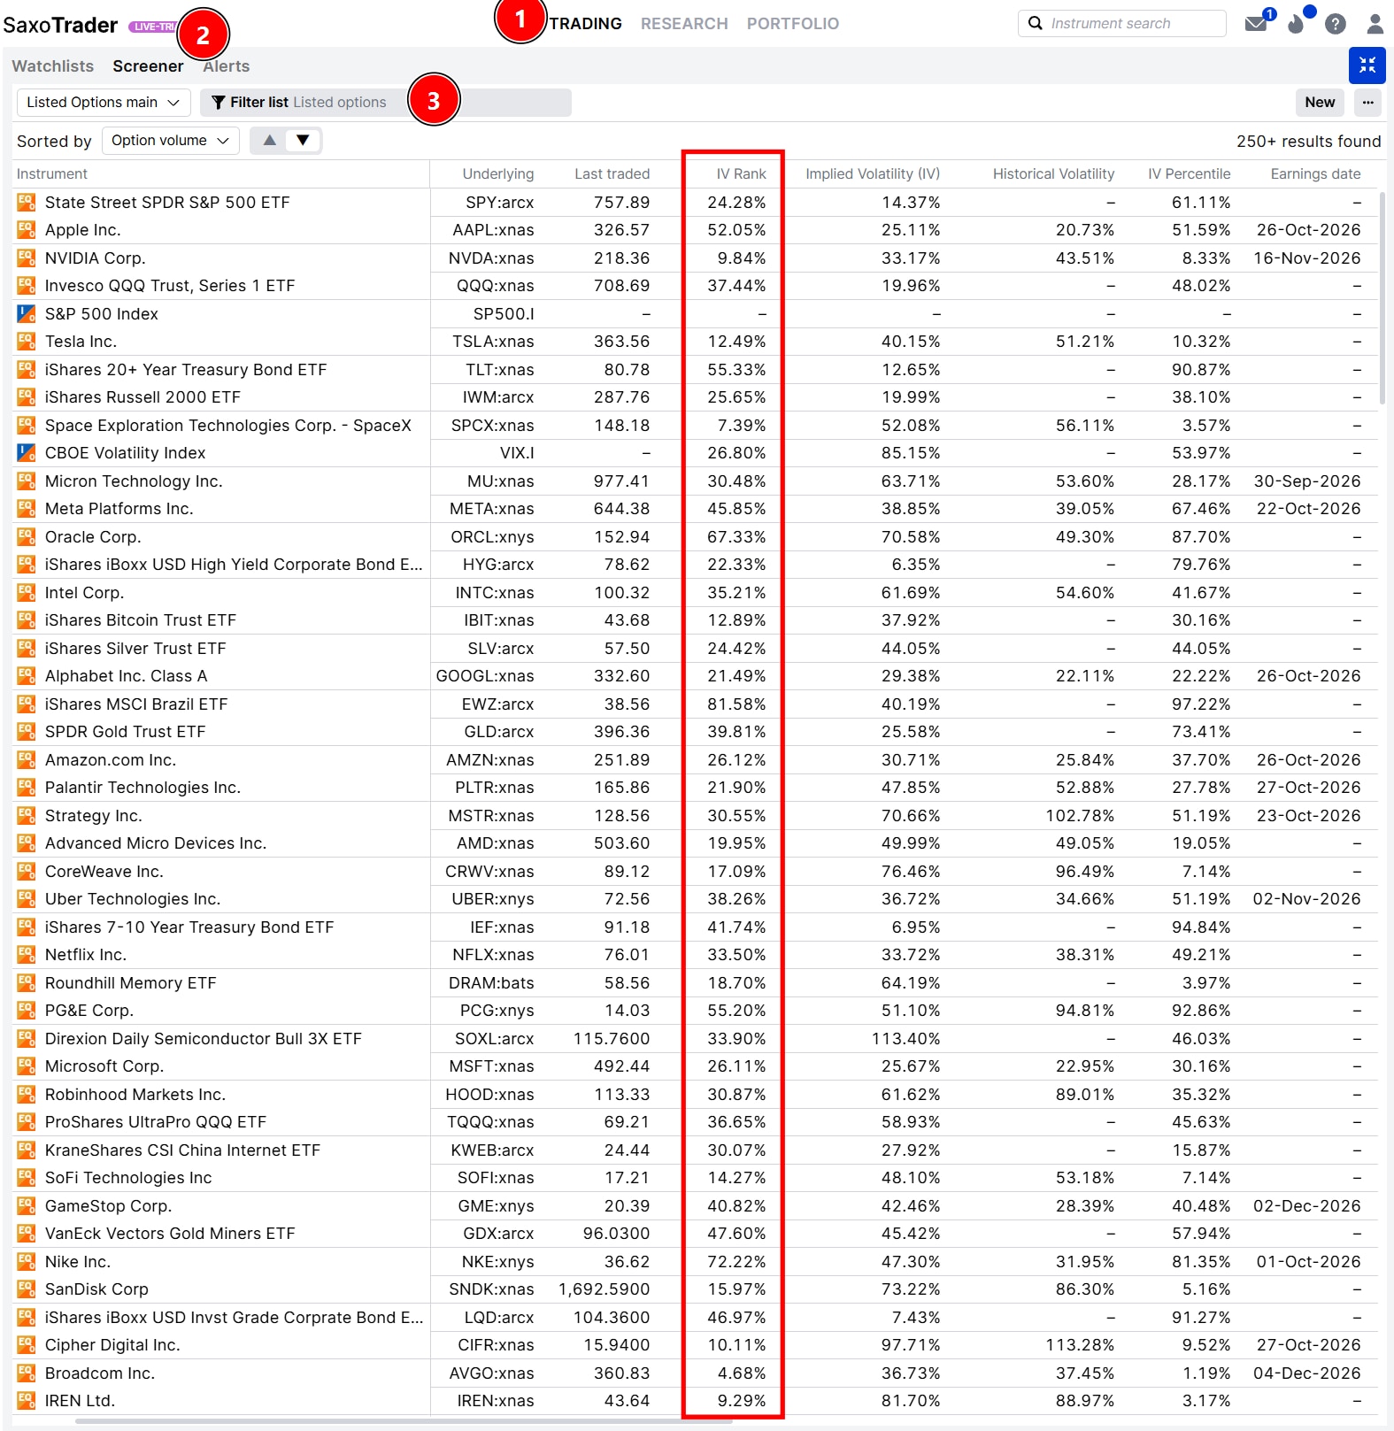This screenshot has height=1431, width=1394.
Task: Click the Last traded column header
Action: 612,174
